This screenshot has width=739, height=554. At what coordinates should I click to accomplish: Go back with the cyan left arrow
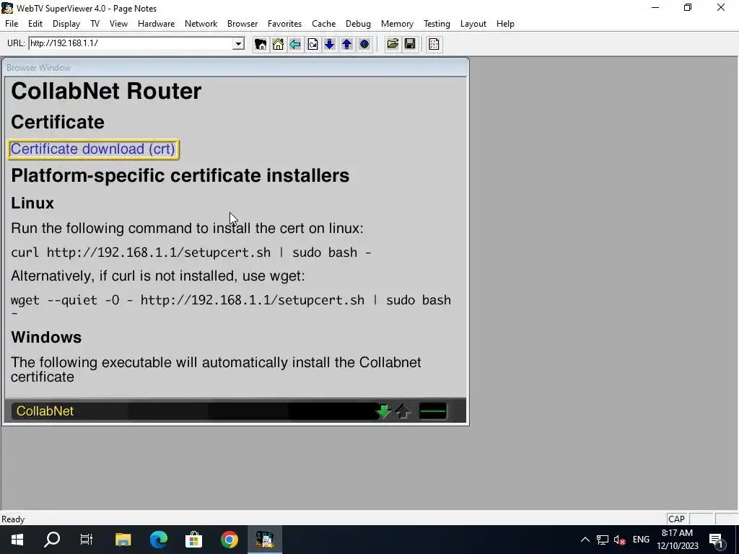[295, 44]
